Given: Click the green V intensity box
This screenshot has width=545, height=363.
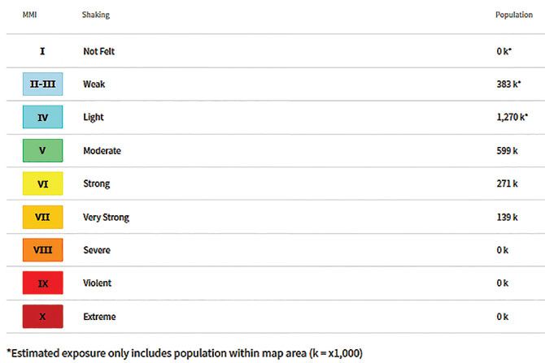Looking at the screenshot, I should [x=42, y=150].
